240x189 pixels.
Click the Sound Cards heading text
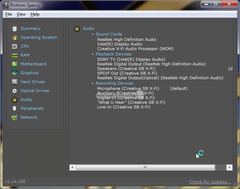(109, 34)
